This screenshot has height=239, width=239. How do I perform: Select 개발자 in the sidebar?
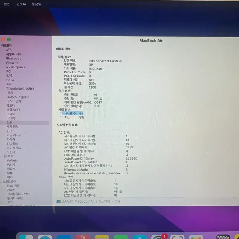coord(11,190)
